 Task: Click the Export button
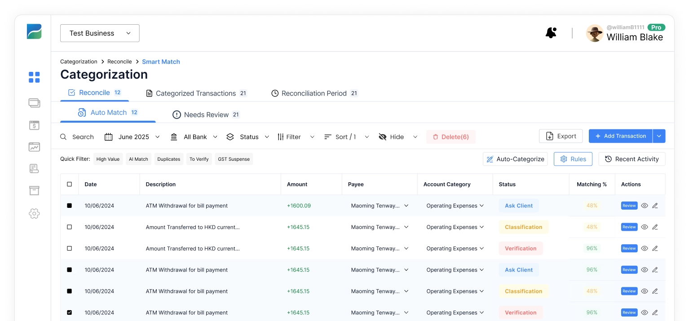click(561, 136)
